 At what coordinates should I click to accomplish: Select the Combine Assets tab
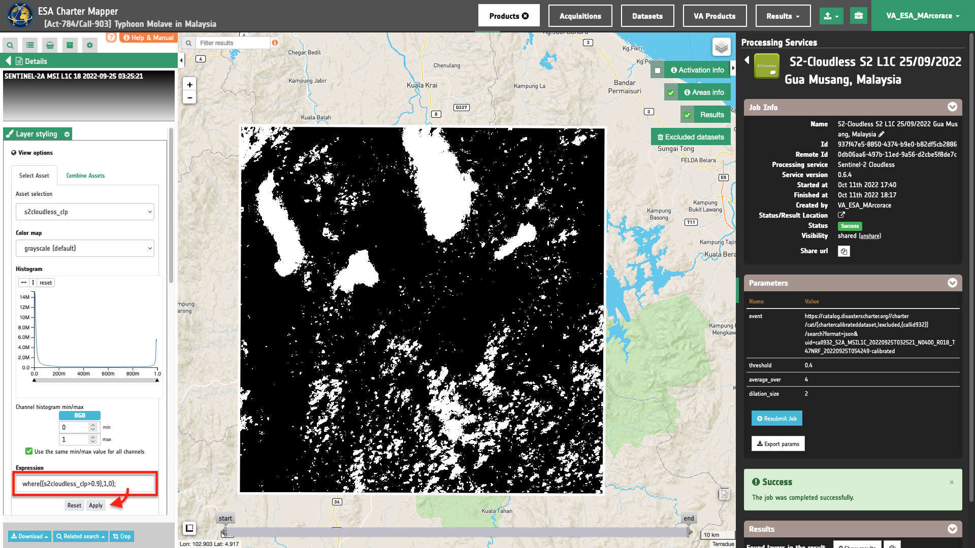pos(85,176)
